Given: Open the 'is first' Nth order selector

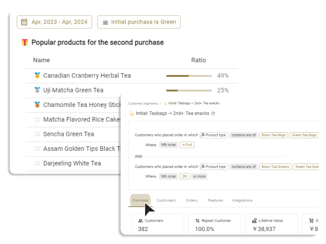Looking at the screenshot, I should click(187, 145).
